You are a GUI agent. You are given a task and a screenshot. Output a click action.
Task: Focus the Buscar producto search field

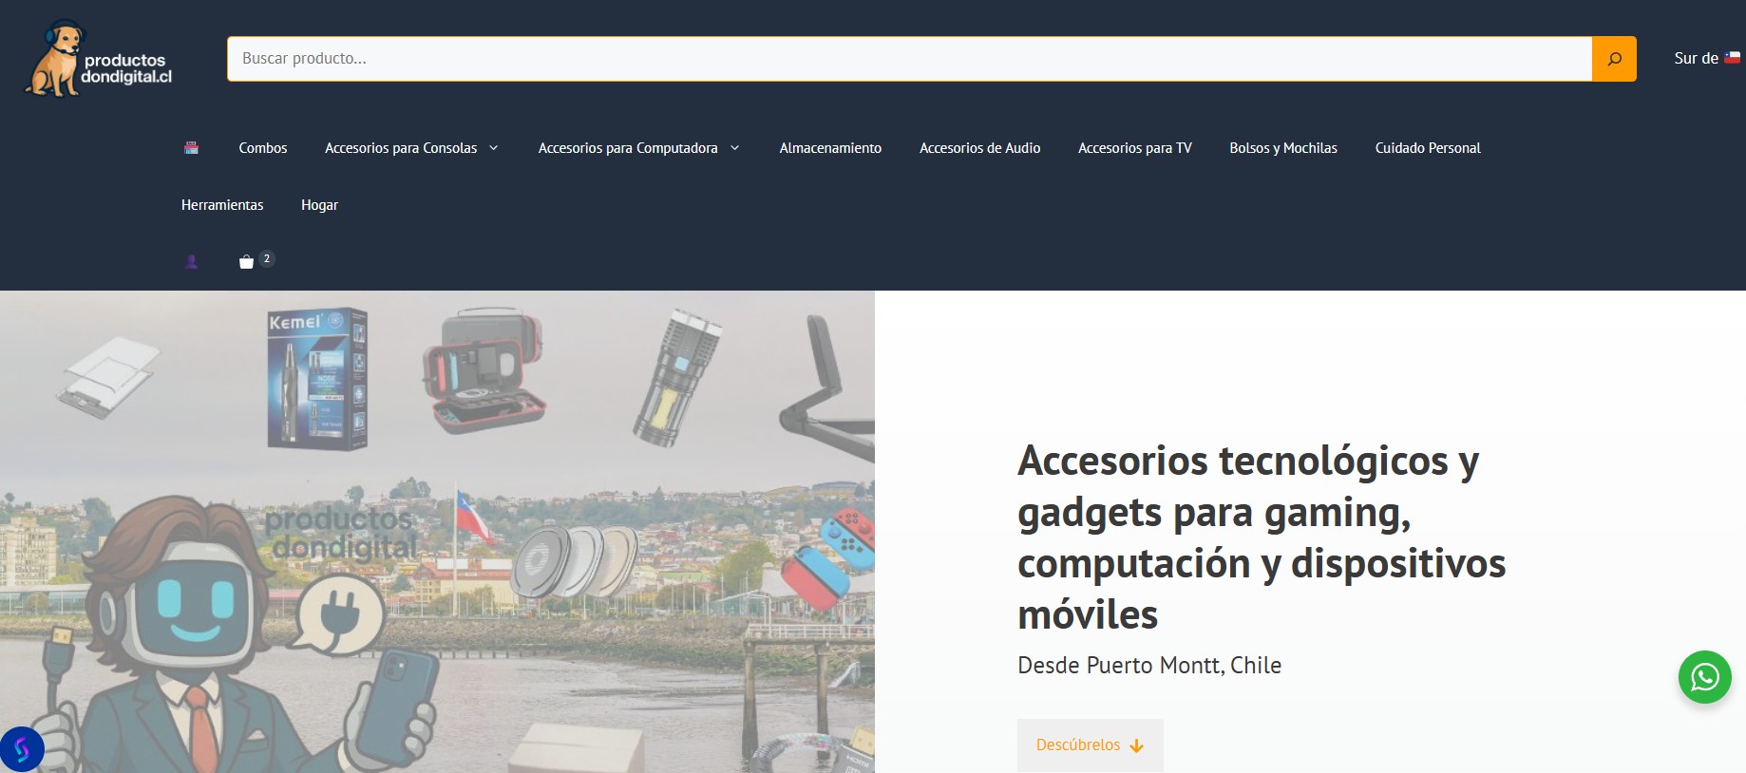coord(908,59)
